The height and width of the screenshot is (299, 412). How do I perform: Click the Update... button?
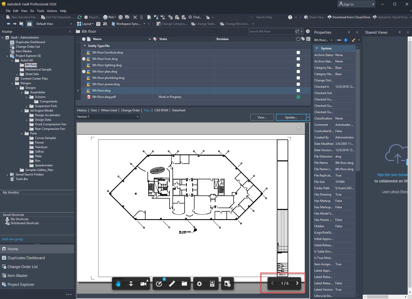click(291, 117)
